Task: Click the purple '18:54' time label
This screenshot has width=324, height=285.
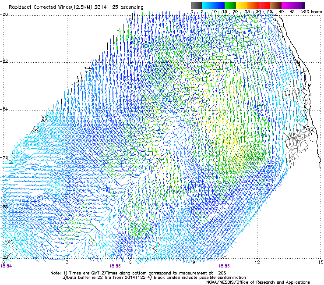Action: coord(6,266)
